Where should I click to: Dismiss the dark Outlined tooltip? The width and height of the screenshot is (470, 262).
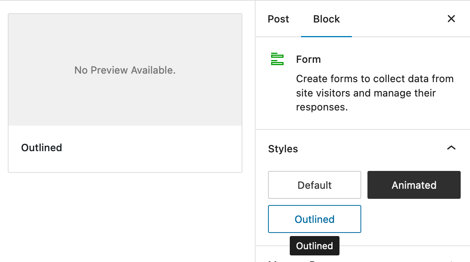[314, 246]
